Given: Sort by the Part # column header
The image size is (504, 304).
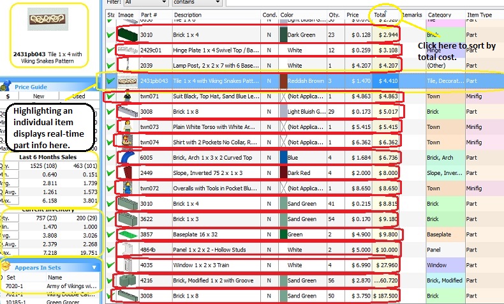Looking at the screenshot, I should (x=149, y=15).
